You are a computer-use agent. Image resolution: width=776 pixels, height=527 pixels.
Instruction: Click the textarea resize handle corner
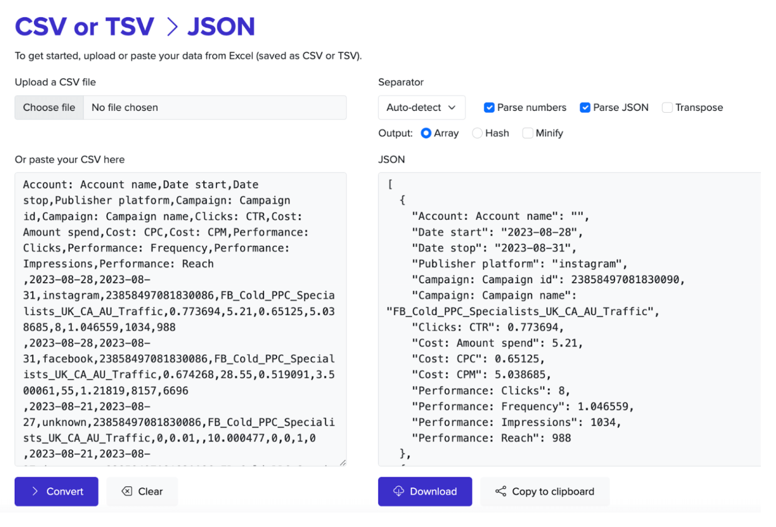[x=343, y=462]
